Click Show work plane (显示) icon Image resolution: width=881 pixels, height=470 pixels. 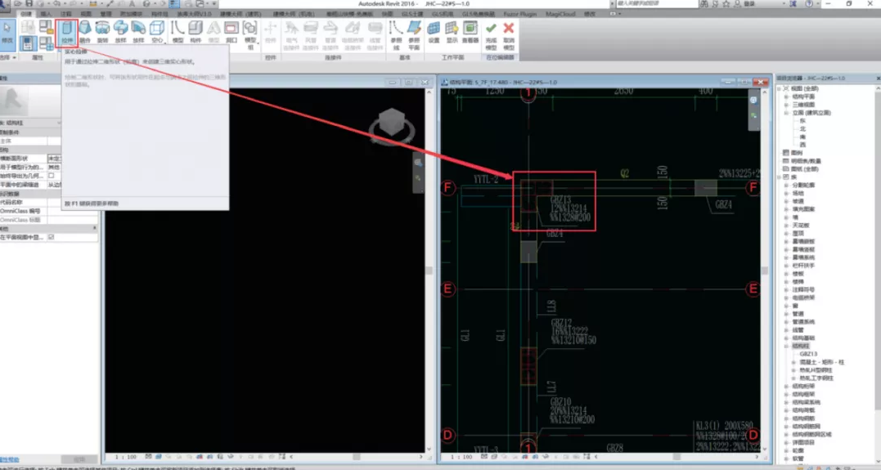tap(452, 33)
